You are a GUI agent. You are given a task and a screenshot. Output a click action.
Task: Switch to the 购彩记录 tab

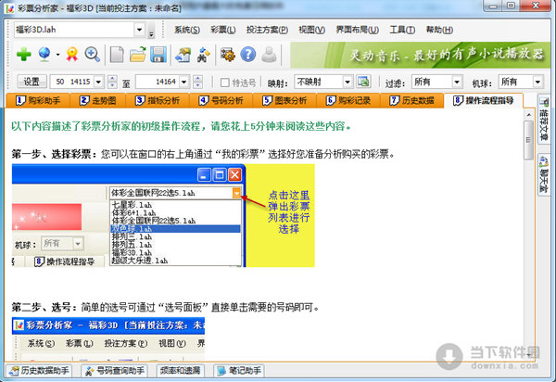(x=348, y=101)
